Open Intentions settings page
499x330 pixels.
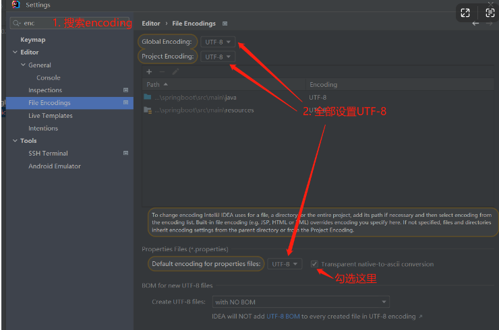43,128
